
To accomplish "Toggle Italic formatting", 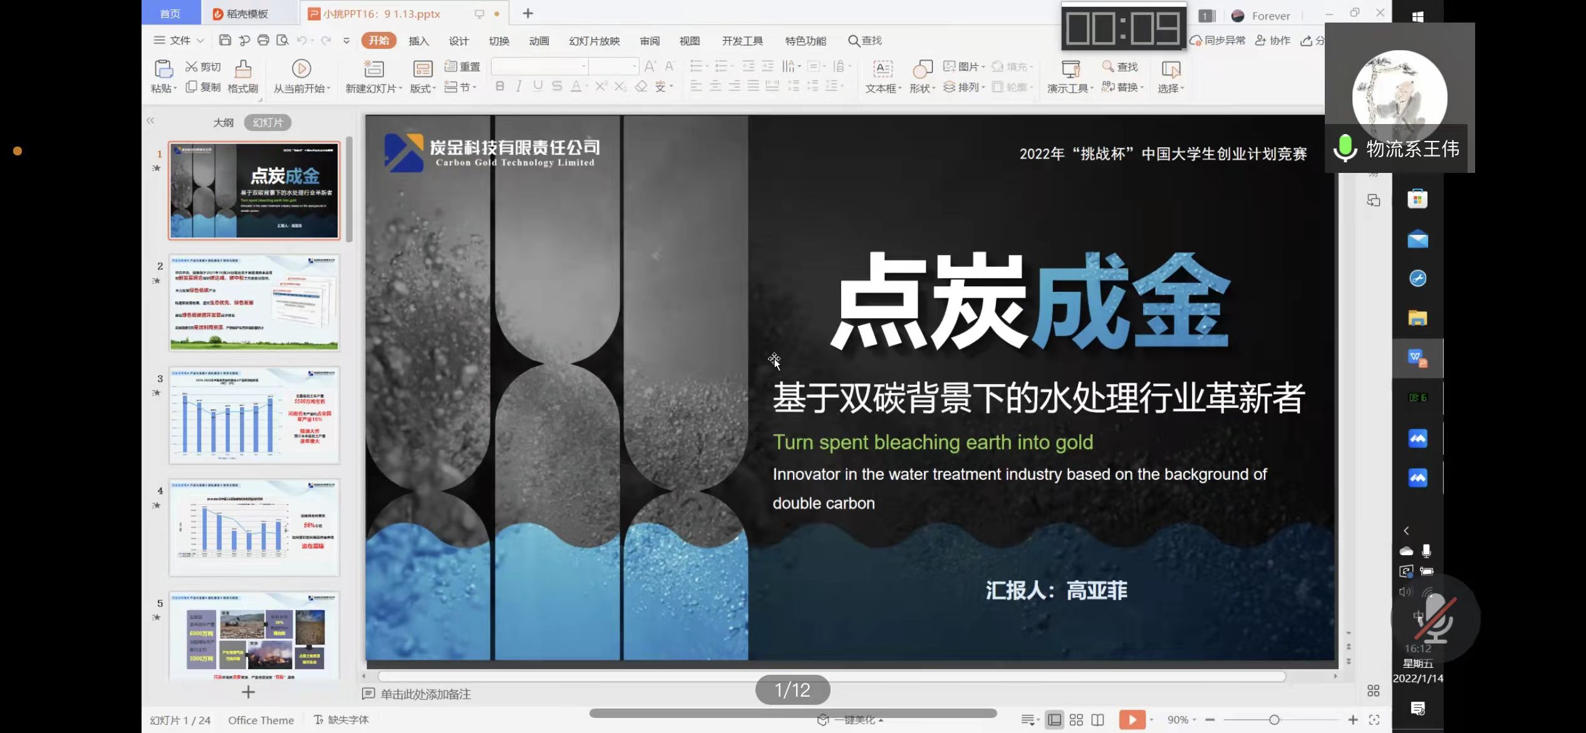I will point(519,86).
